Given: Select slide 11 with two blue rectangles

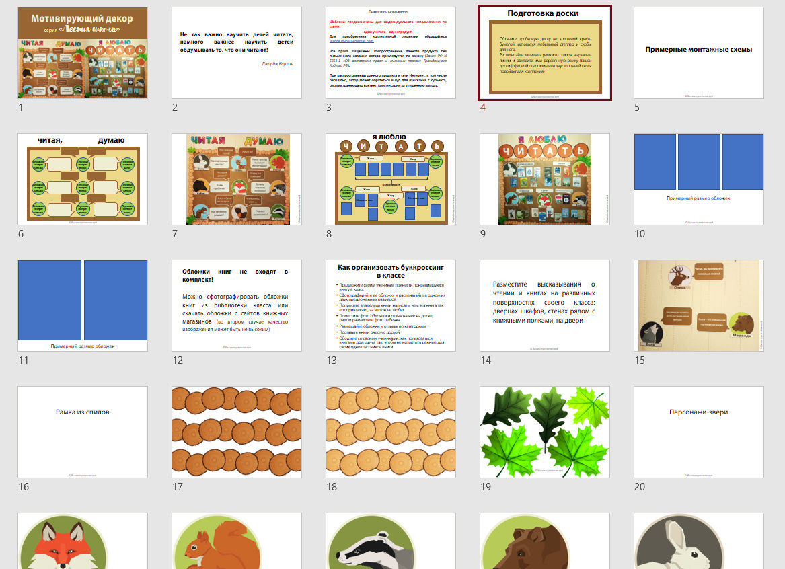Looking at the screenshot, I should 83,305.
